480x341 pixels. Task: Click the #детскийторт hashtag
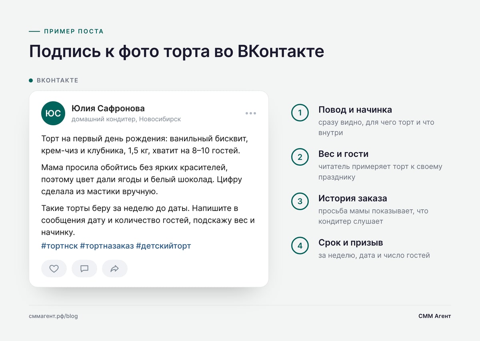(x=164, y=246)
